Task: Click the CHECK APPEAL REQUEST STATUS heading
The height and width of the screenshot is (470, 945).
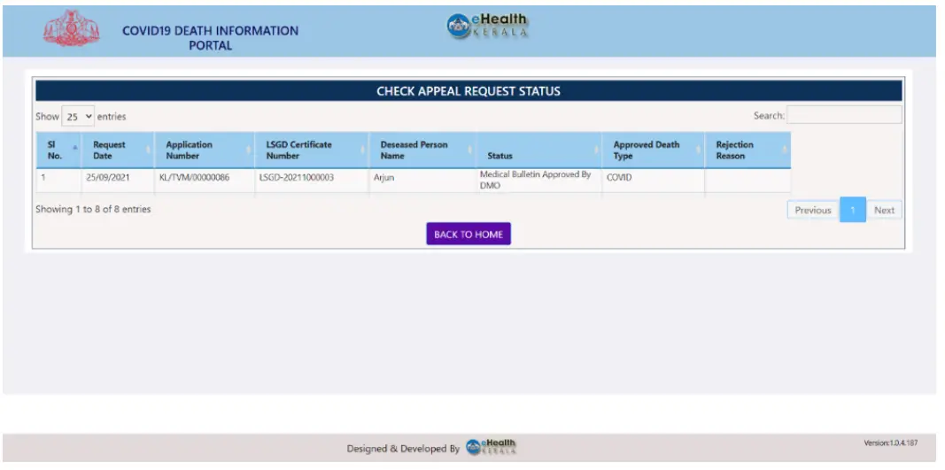Action: coord(469,91)
